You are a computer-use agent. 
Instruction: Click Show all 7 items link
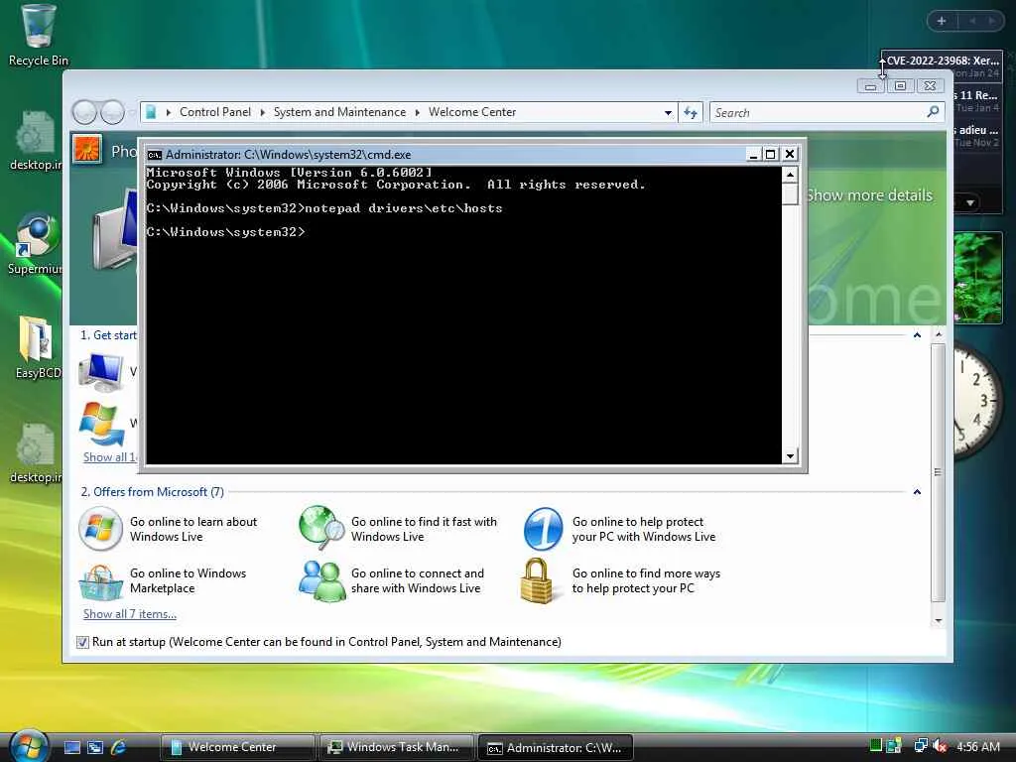coord(130,614)
